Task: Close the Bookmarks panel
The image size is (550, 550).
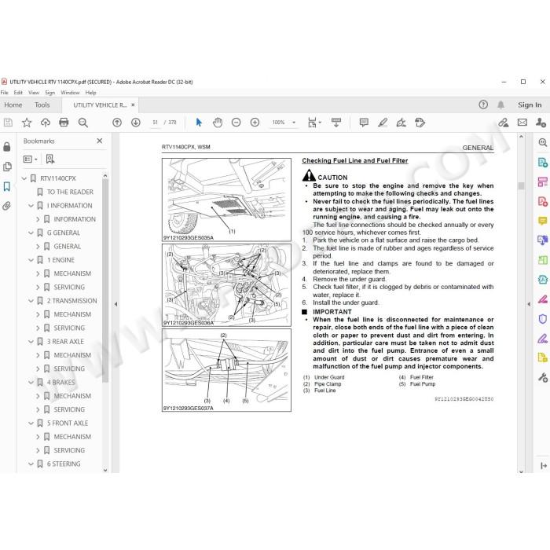Action: tap(100, 141)
